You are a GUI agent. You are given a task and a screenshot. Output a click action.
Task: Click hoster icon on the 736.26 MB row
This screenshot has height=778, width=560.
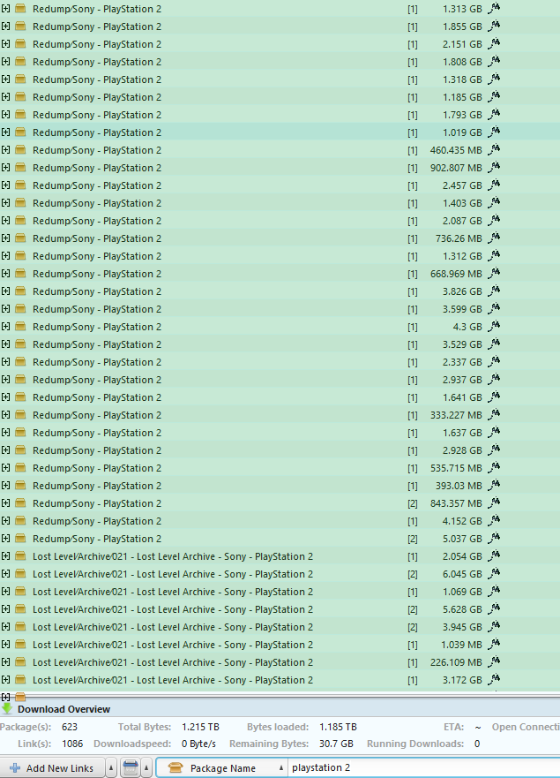point(494,238)
